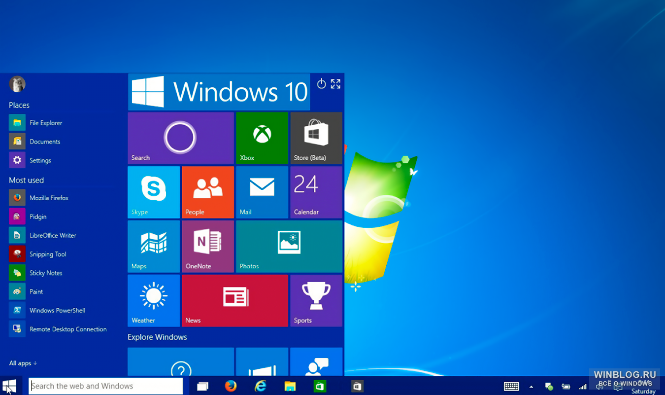Click the network signal bars tray icon
Viewport: 665px width, 395px height.
click(583, 387)
